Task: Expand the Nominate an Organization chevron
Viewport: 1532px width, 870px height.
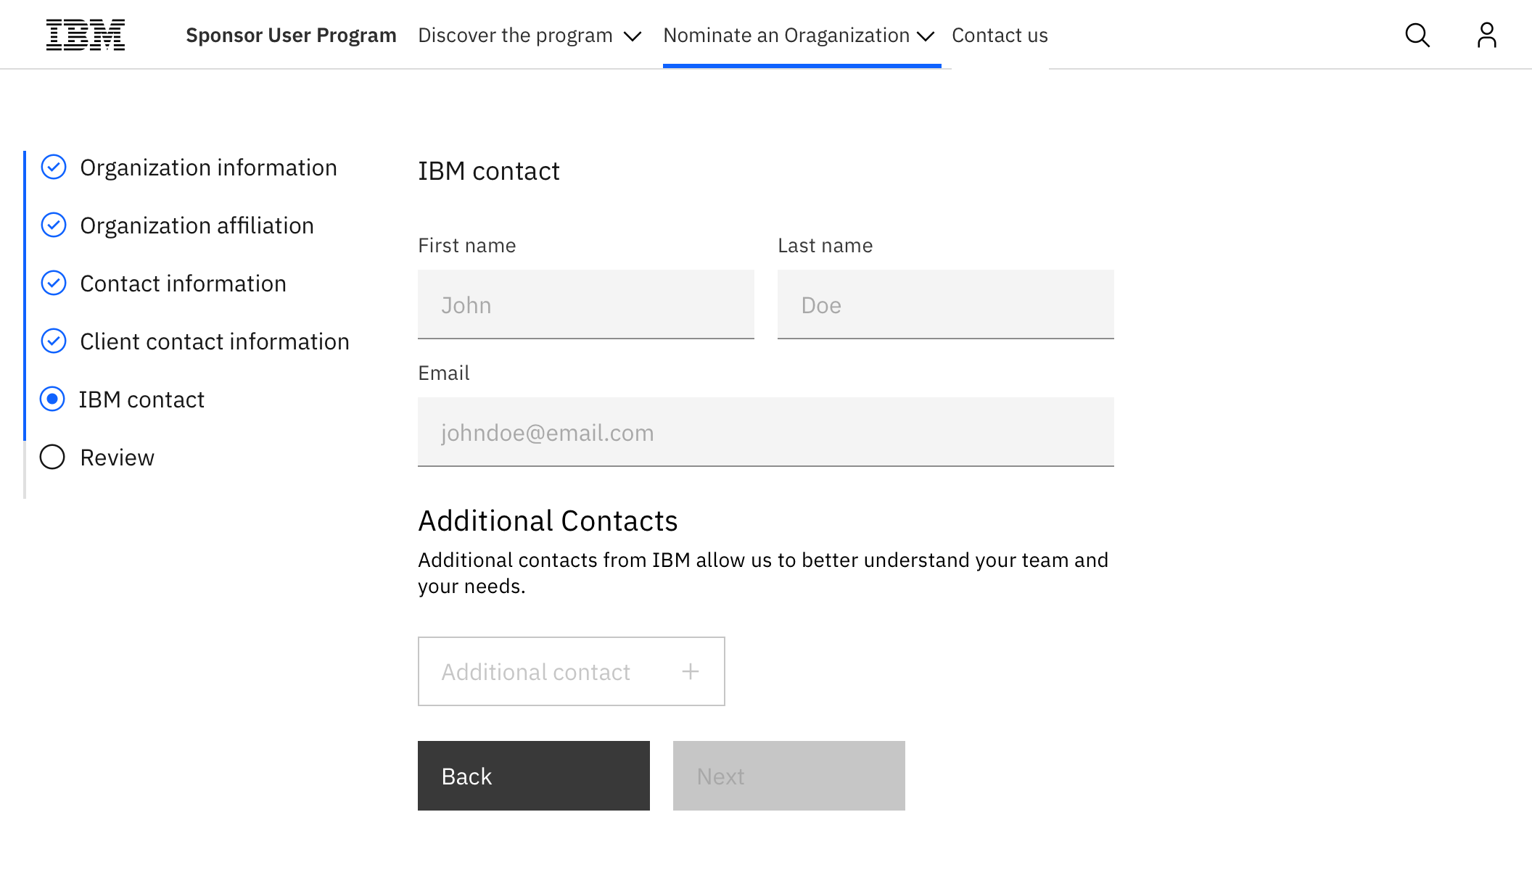Action: [926, 36]
